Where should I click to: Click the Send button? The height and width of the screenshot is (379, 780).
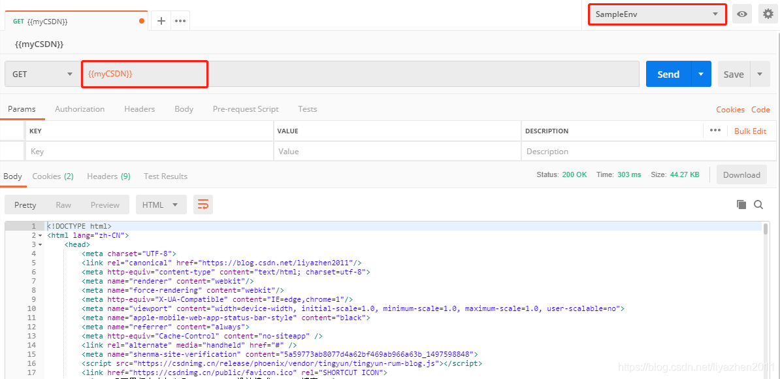pos(668,74)
